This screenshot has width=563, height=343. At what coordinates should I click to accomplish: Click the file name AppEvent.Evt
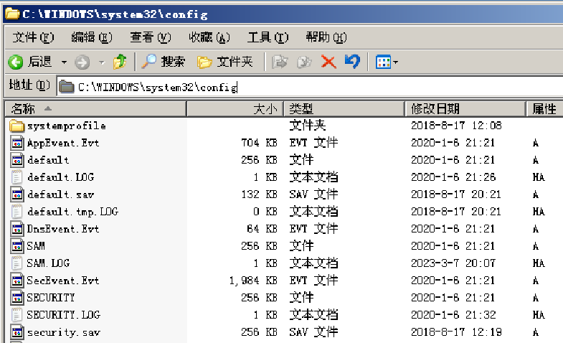[x=63, y=143]
